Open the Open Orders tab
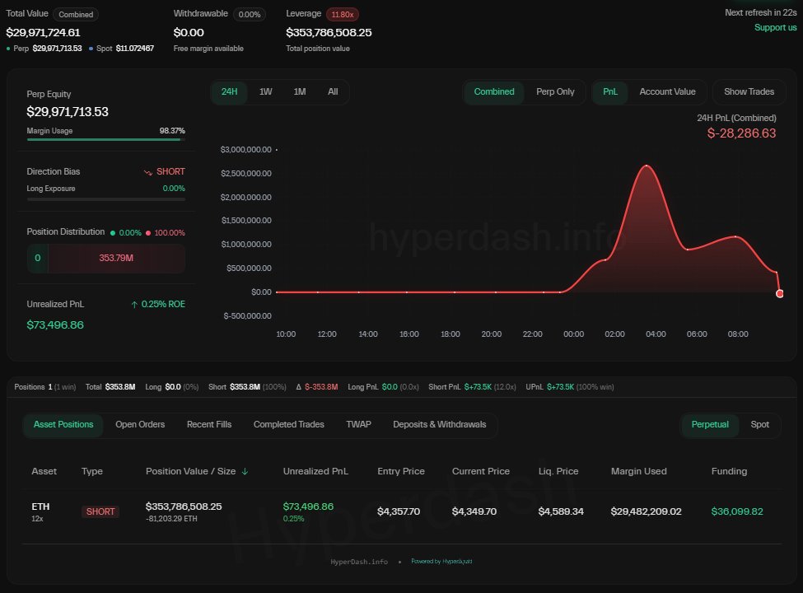This screenshot has width=803, height=593. [140, 424]
